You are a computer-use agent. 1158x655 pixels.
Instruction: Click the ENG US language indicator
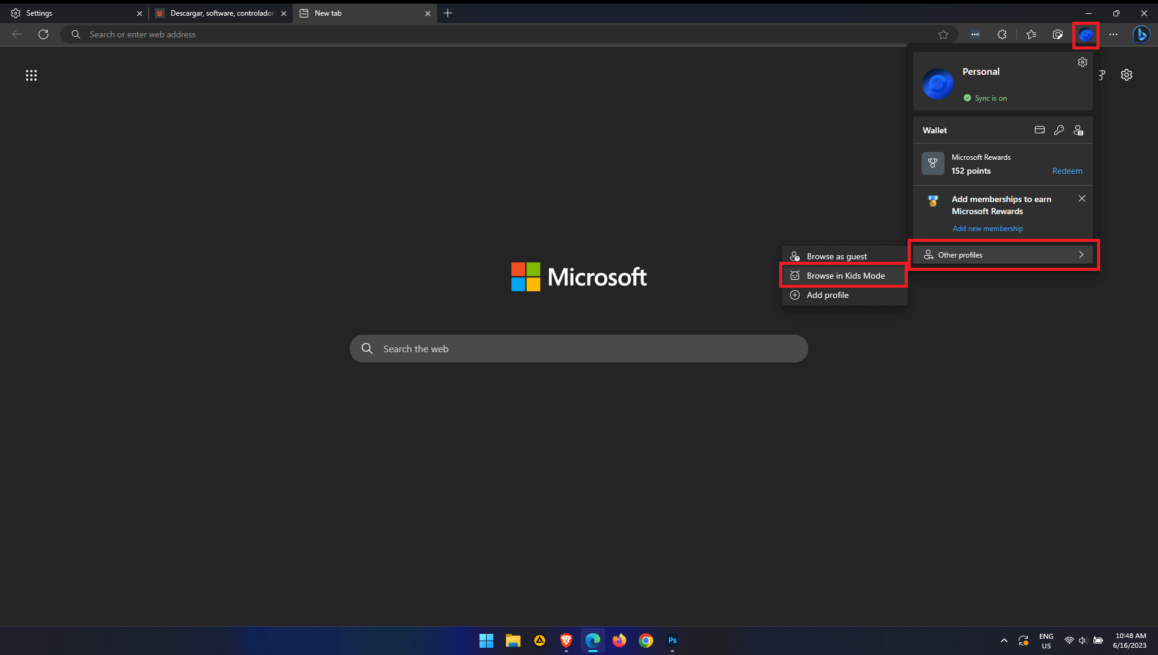pos(1046,641)
